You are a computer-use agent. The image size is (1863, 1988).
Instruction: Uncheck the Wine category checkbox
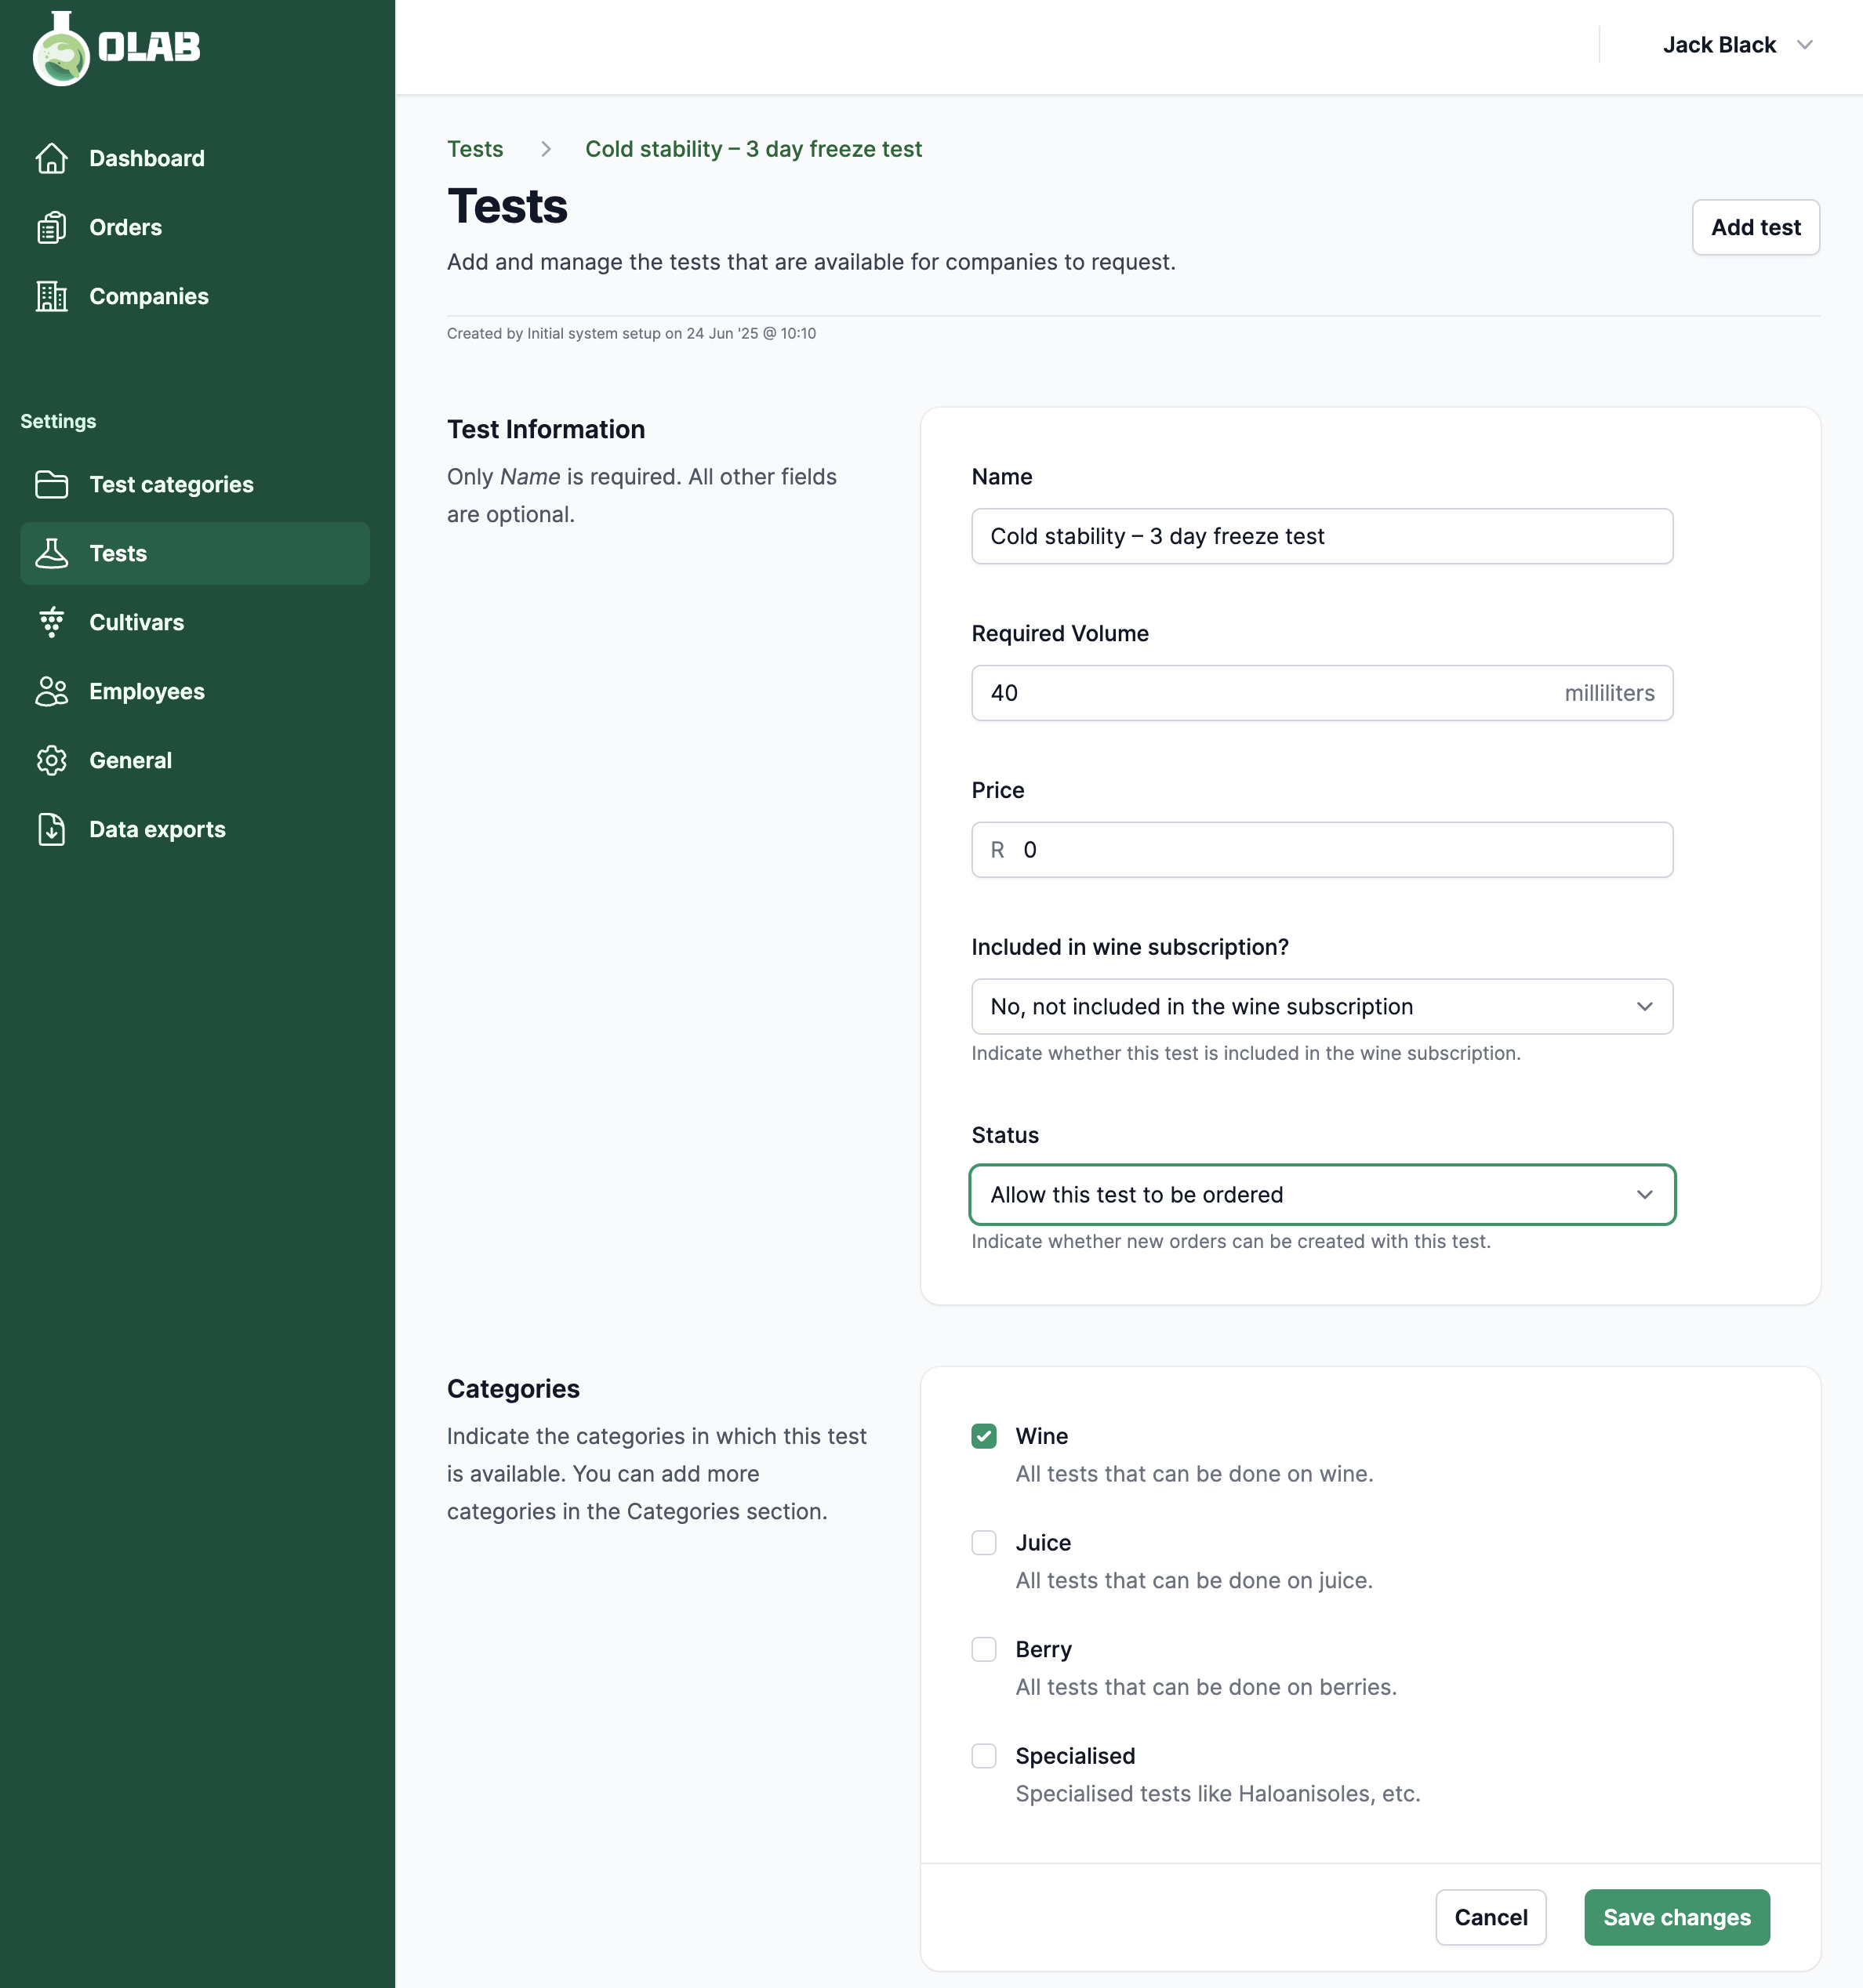[x=984, y=1436]
